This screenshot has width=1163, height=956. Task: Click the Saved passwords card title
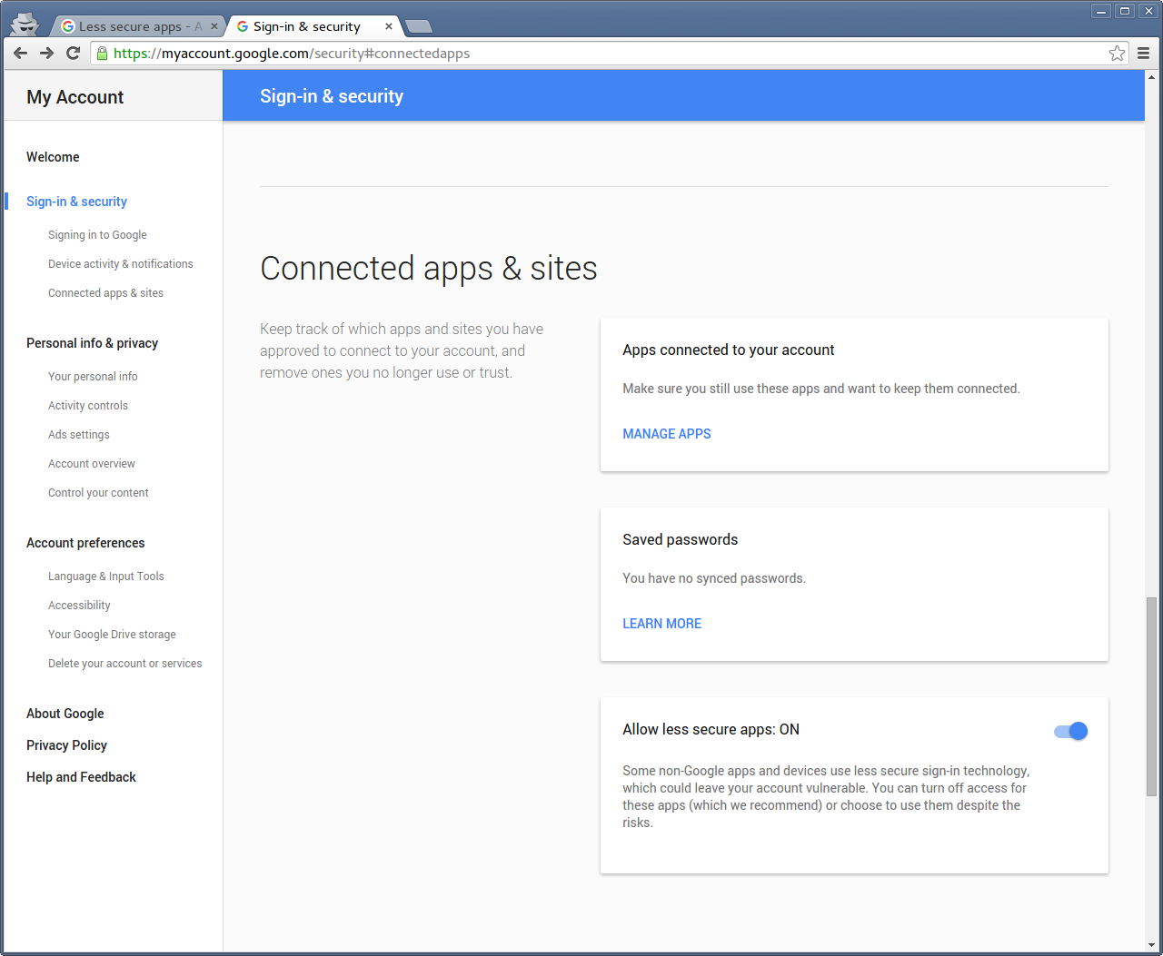[x=680, y=540]
